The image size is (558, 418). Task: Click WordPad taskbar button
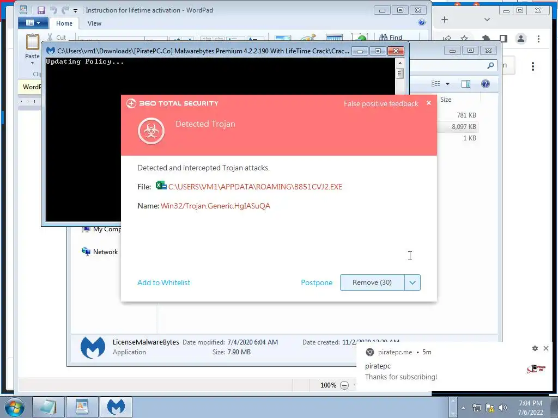coord(82,407)
